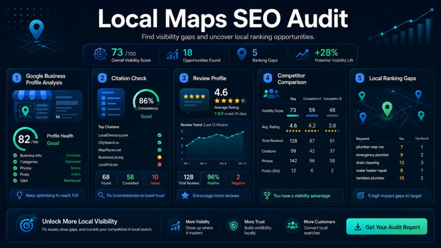Click step 2 Citation Check heading
The image size is (441, 248).
click(129, 78)
